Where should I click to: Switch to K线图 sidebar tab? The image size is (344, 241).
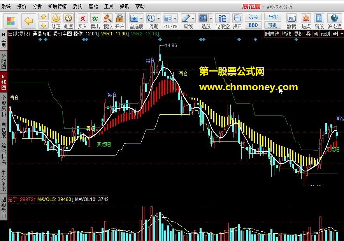click(4, 82)
